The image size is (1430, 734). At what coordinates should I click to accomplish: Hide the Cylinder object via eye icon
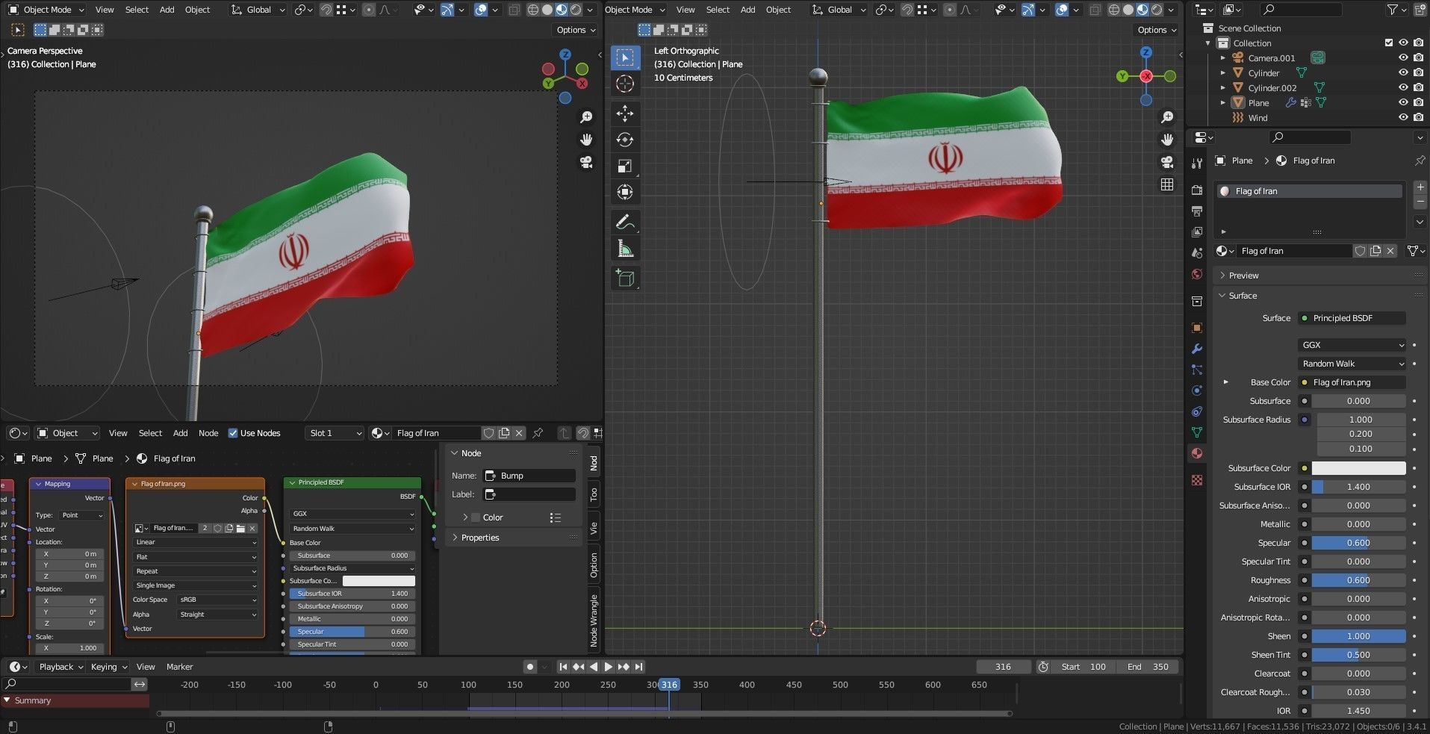coord(1403,73)
